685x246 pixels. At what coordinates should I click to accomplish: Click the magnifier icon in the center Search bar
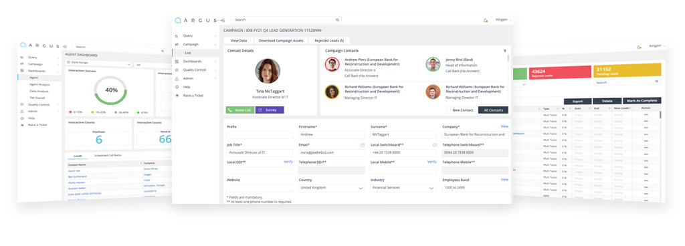[x=337, y=20]
